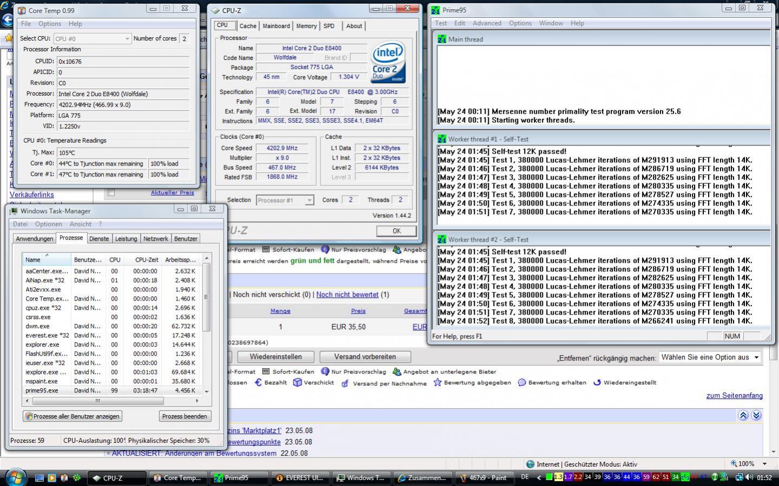Open the Test menu in Prime95
The height and width of the screenshot is (486, 779).
[x=441, y=23]
